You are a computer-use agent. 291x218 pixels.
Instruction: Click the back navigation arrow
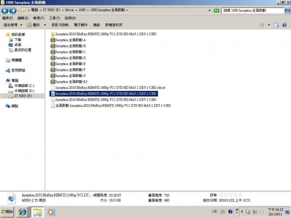[5, 10]
